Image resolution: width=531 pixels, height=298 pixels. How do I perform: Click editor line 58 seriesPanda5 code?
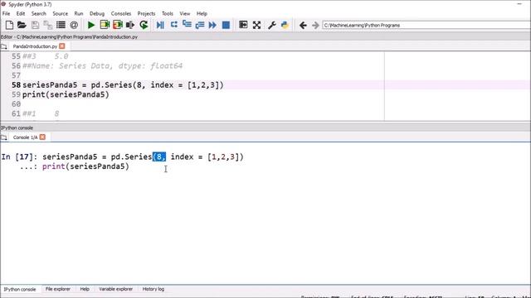click(x=123, y=84)
